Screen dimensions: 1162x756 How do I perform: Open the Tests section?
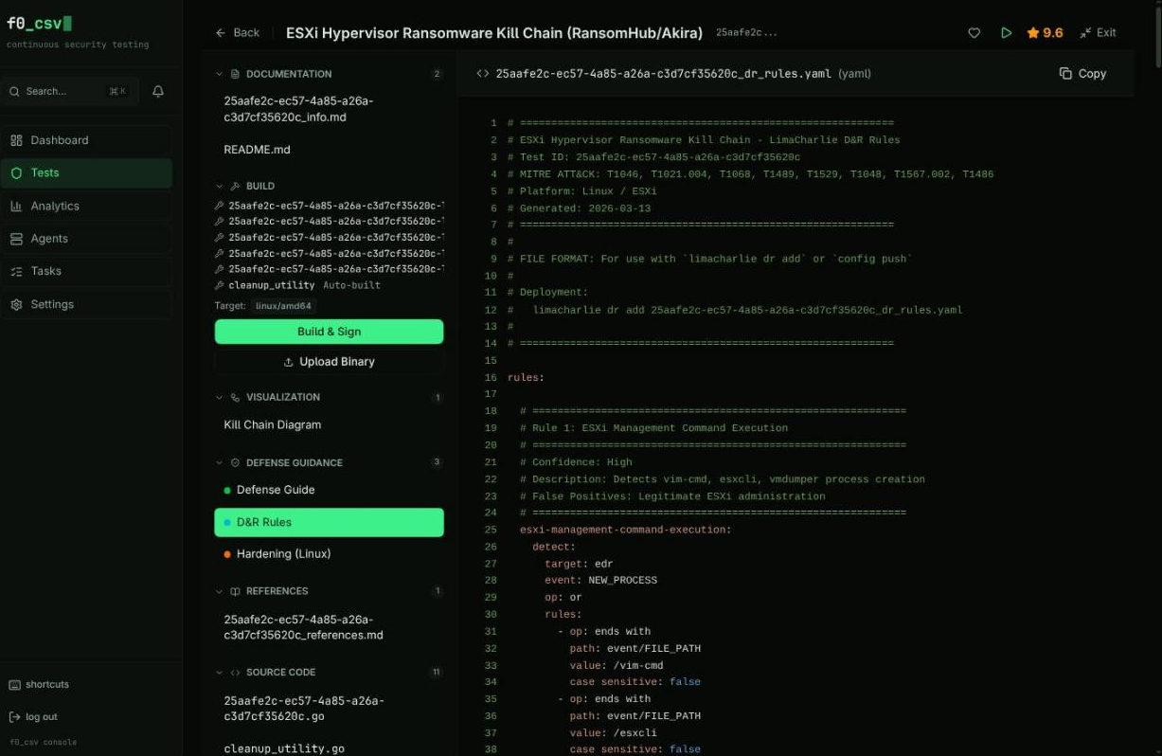coord(87,172)
